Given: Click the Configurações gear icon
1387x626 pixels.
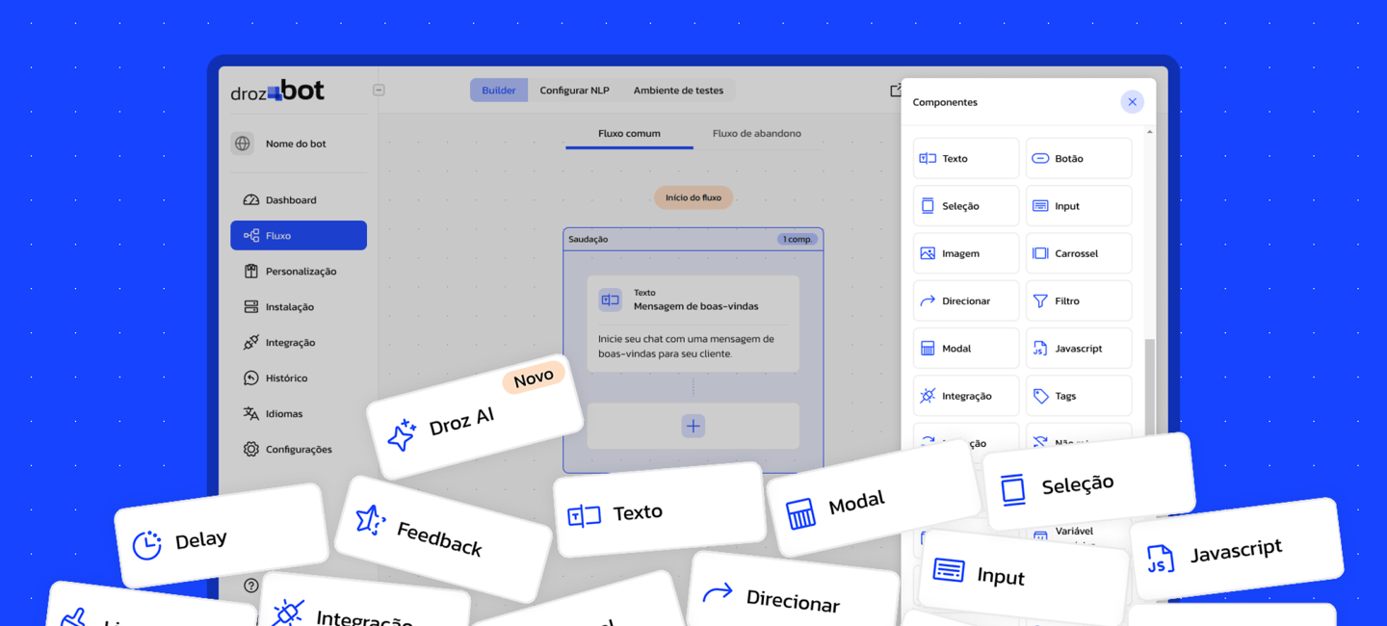Looking at the screenshot, I should [x=251, y=450].
